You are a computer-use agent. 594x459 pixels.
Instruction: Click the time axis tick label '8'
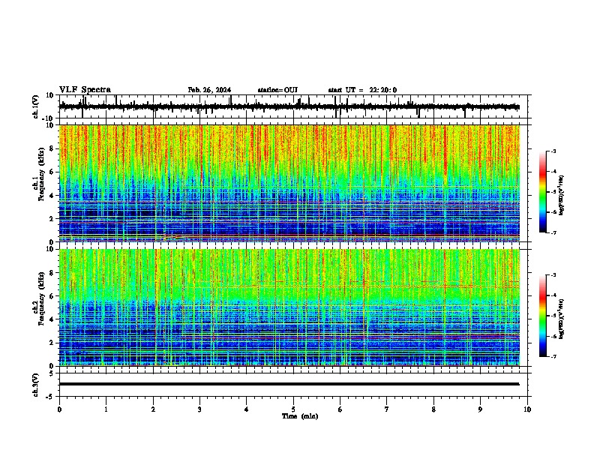click(x=433, y=409)
